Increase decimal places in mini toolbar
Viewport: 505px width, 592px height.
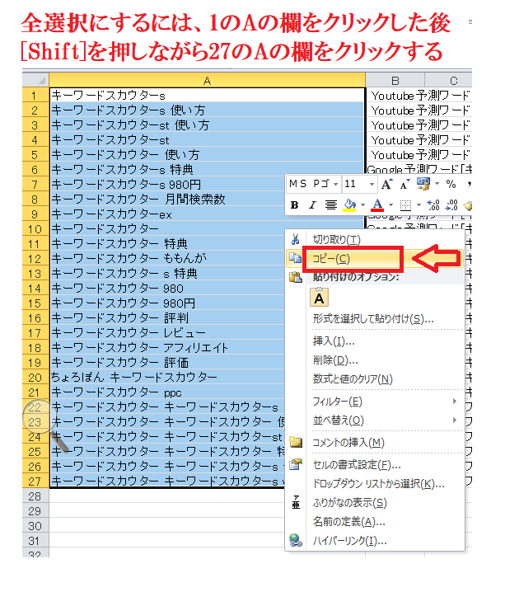pyautogui.click(x=433, y=205)
